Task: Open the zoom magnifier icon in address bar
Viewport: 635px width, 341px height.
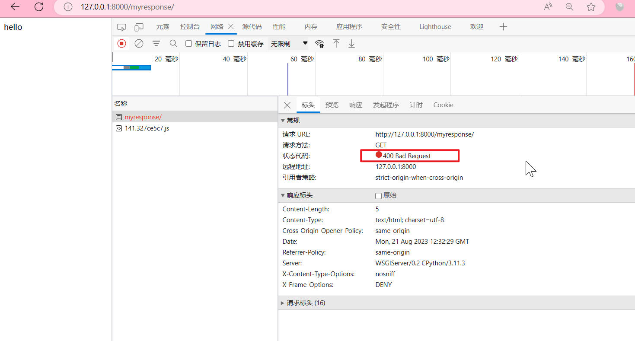Action: [570, 7]
